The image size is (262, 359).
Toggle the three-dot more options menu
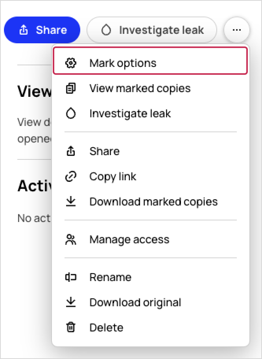[236, 30]
